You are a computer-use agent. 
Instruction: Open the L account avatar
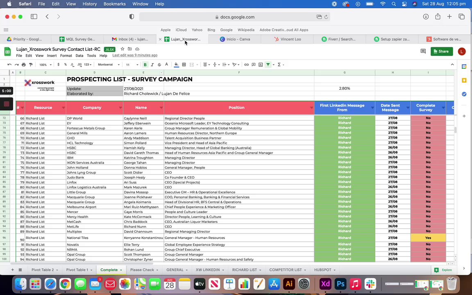point(461,52)
